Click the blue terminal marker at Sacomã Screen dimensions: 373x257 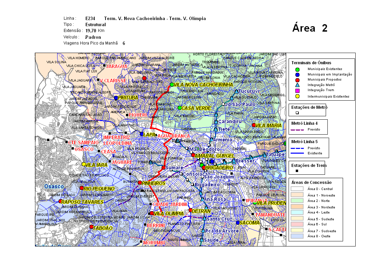pyautogui.click(x=238, y=223)
